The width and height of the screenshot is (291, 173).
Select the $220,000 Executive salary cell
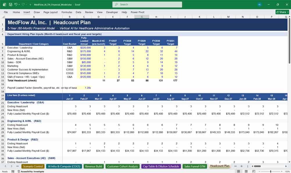84,48
